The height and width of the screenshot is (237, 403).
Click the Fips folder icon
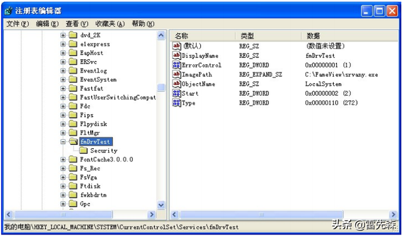point(73,115)
